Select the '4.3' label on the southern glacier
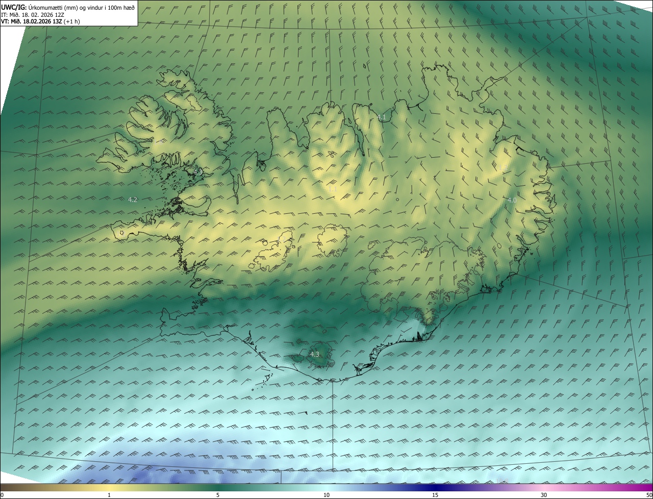653x499 pixels. coord(315,354)
